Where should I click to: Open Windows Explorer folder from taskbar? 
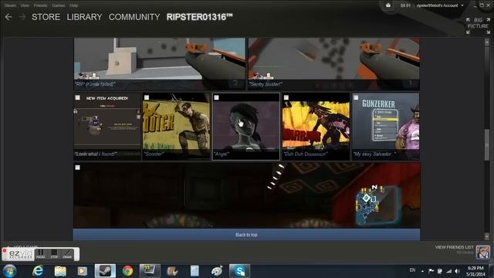click(x=60, y=271)
